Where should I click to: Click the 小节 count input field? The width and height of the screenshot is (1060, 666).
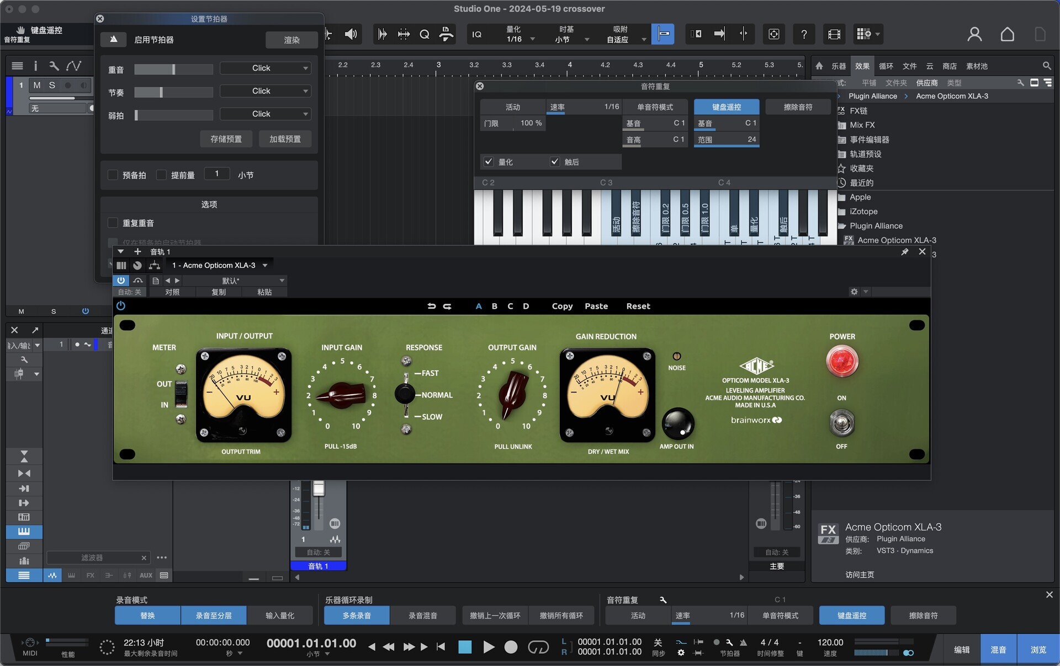click(217, 174)
